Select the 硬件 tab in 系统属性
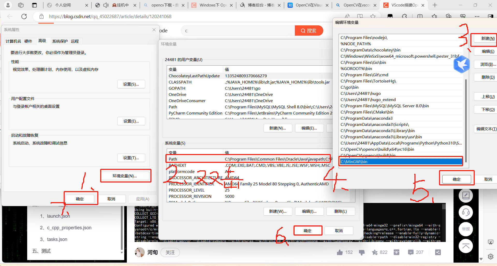 (28, 41)
